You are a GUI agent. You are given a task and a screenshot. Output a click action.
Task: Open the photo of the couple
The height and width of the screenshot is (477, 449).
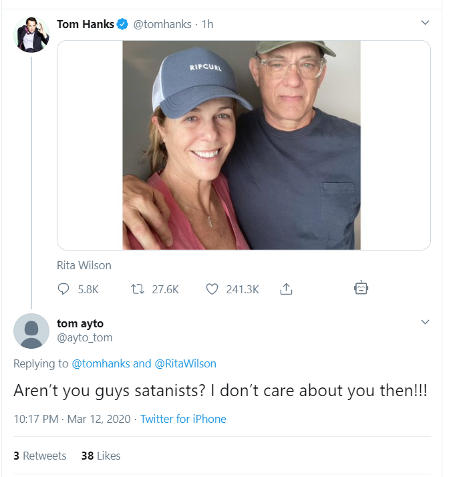point(241,145)
